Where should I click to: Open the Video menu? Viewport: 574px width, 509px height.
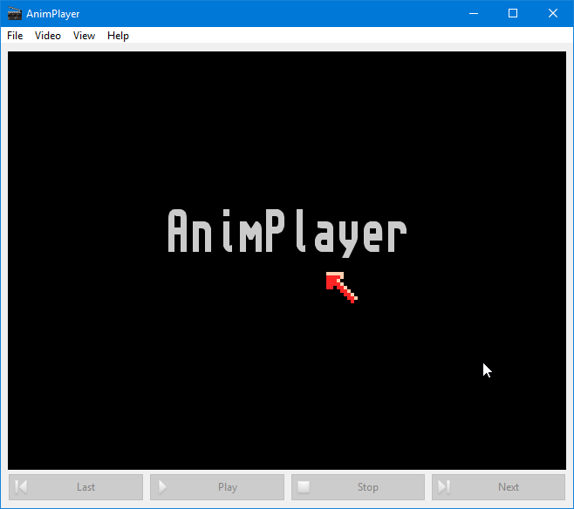(48, 36)
